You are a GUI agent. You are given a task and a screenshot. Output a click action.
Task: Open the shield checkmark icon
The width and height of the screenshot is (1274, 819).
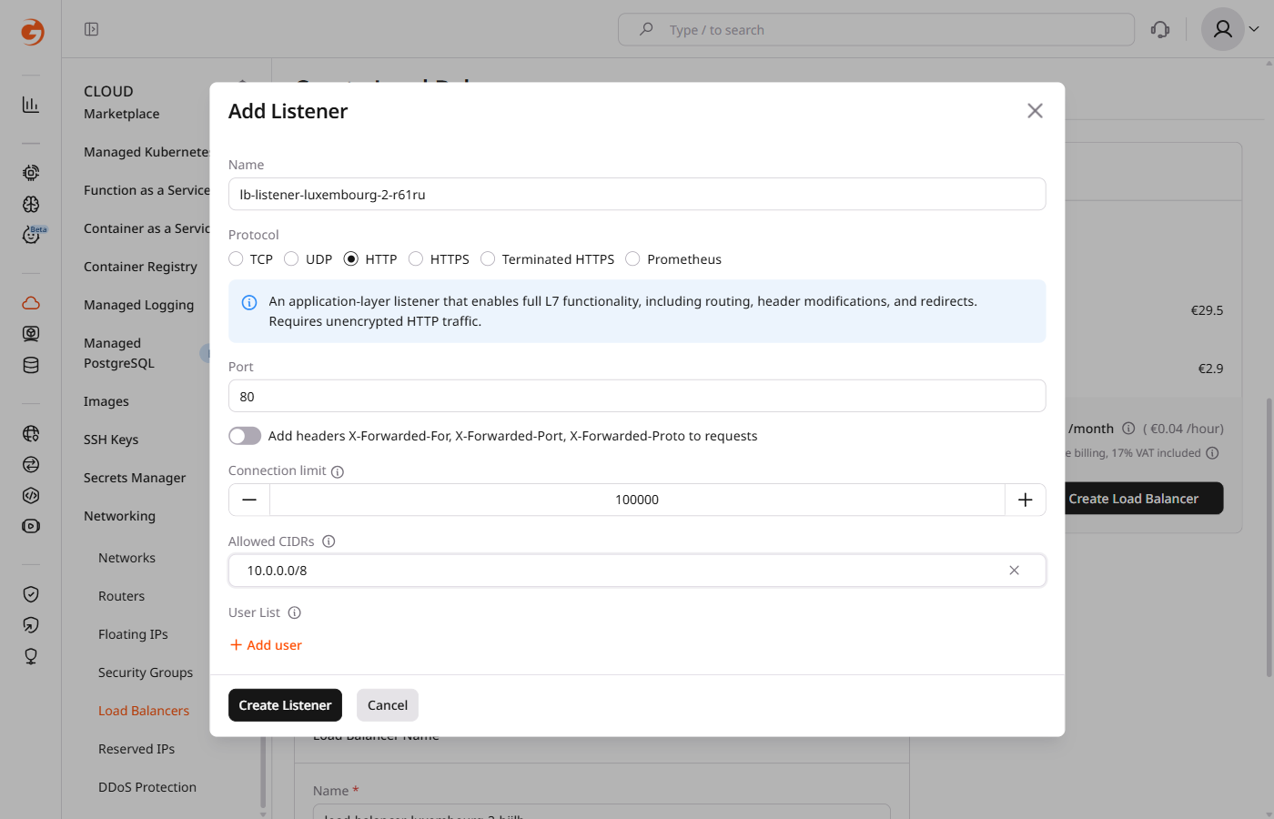coord(31,594)
